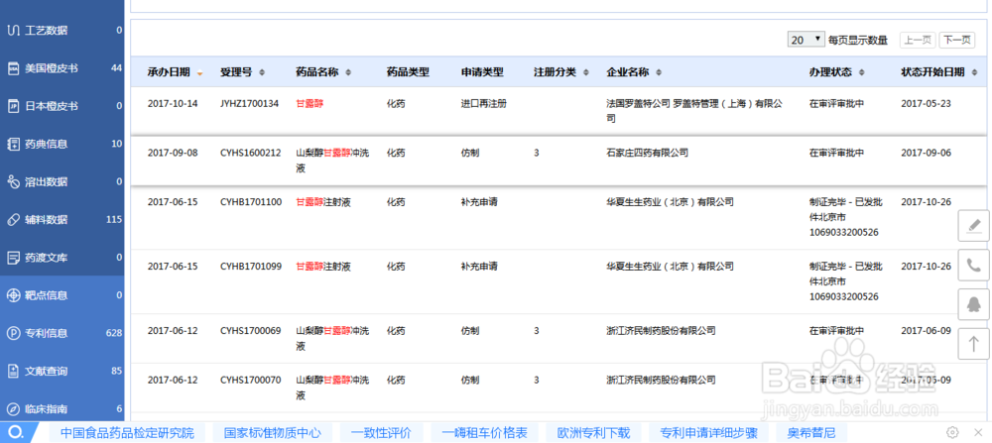Click 受理号 CYHS1600212
This screenshot has width=992, height=443.
pyautogui.click(x=251, y=153)
